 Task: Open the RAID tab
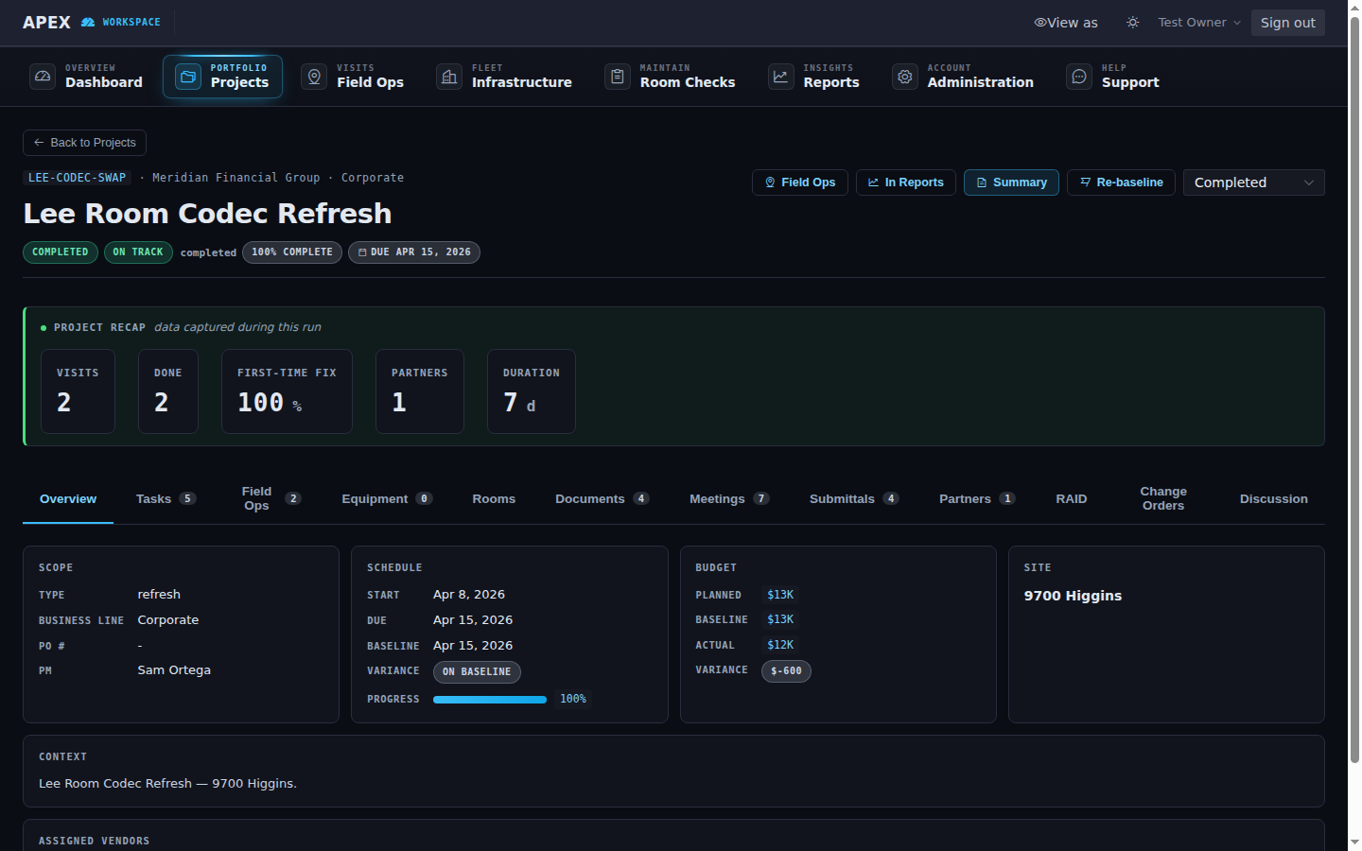tap(1072, 499)
